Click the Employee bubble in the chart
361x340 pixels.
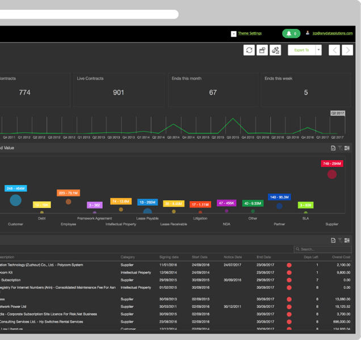[x=68, y=202]
